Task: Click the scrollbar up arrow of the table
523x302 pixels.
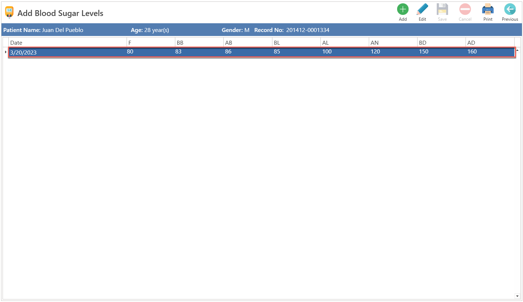Action: pos(517,50)
